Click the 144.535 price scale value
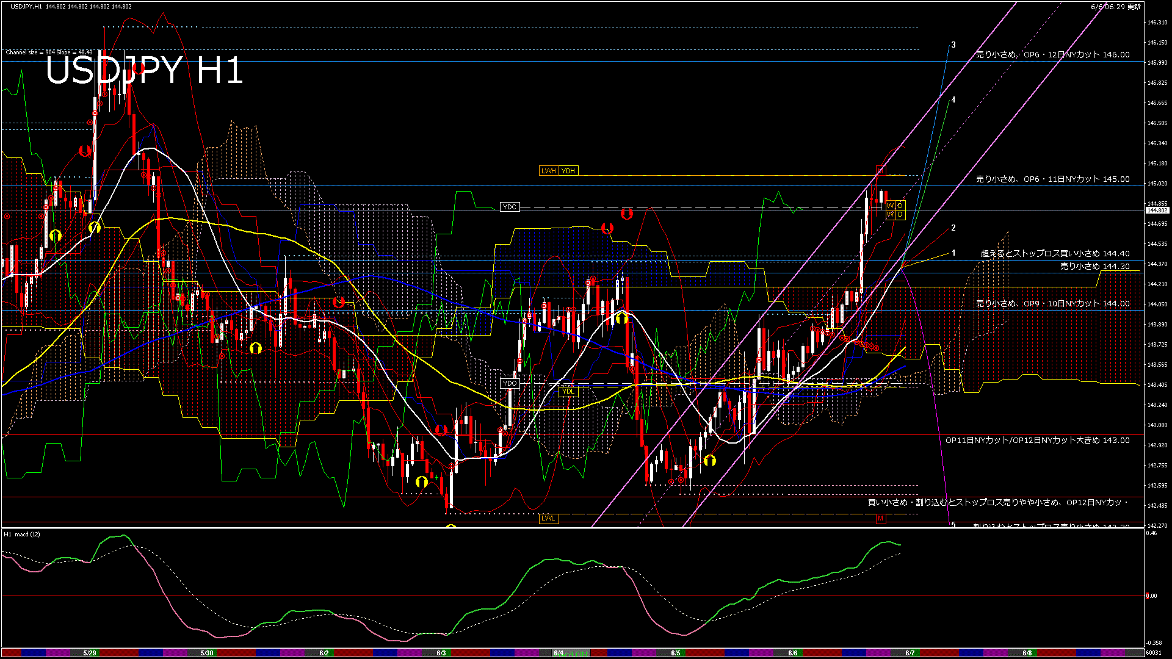The image size is (1172, 659). pyautogui.click(x=1157, y=244)
